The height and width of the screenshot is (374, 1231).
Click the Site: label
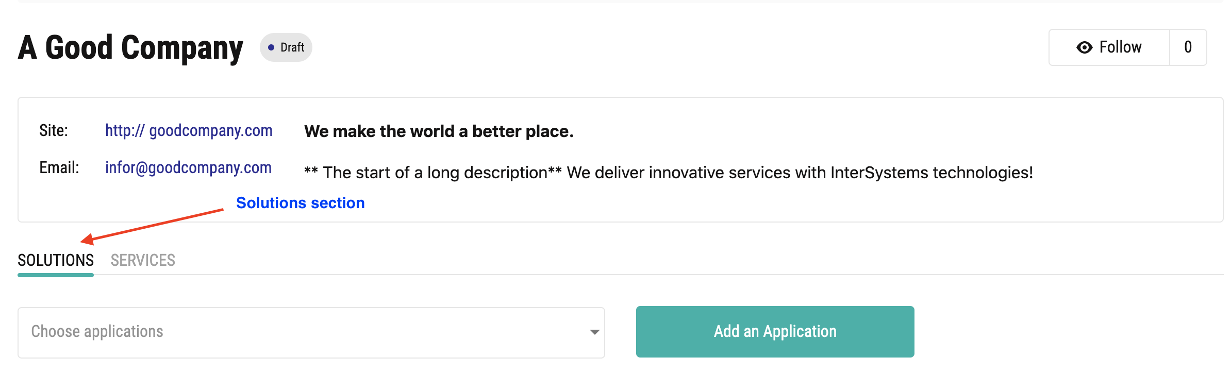[54, 131]
